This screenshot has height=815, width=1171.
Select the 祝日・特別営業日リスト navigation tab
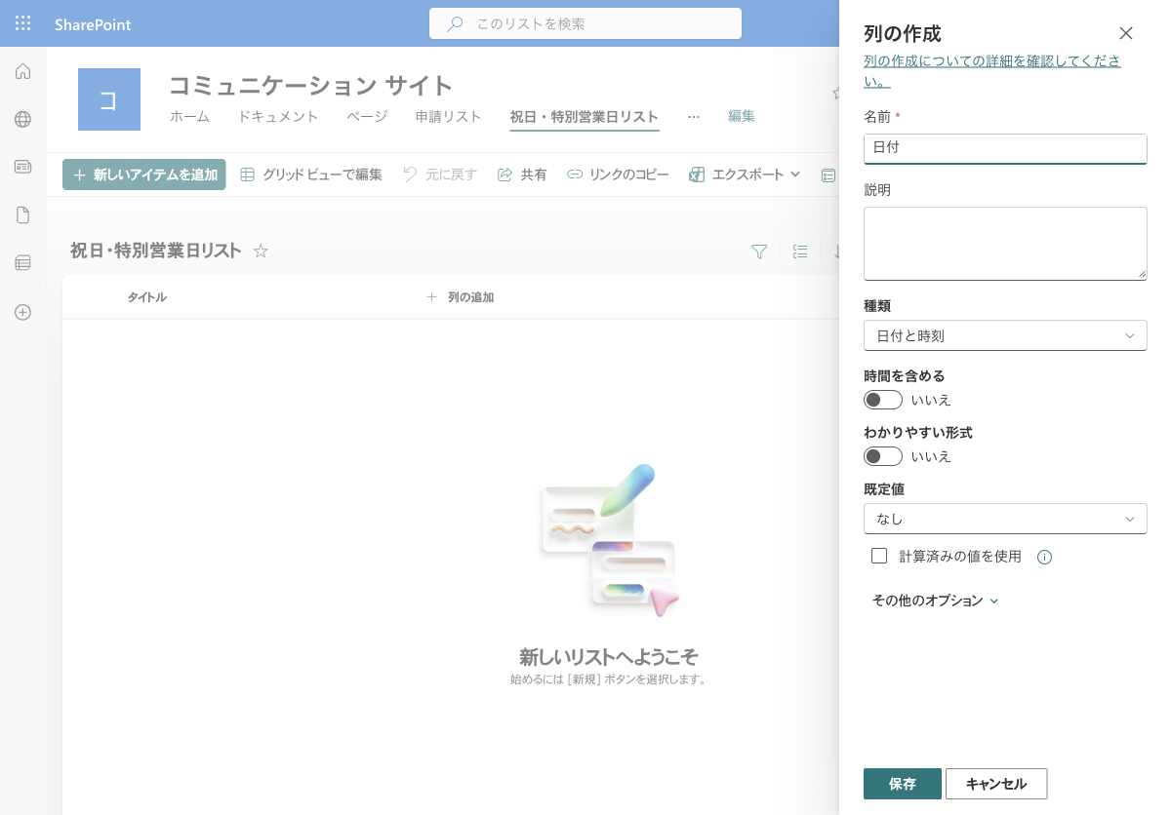pyautogui.click(x=585, y=117)
